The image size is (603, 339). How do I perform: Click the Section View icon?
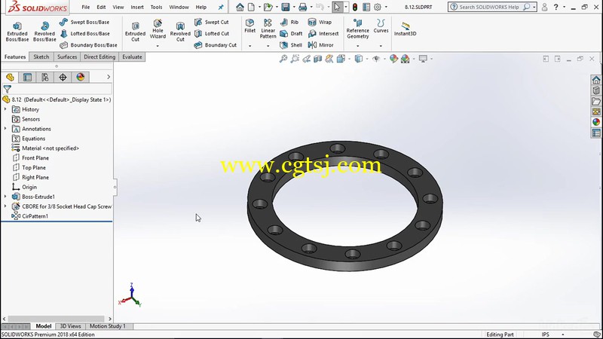(317, 59)
